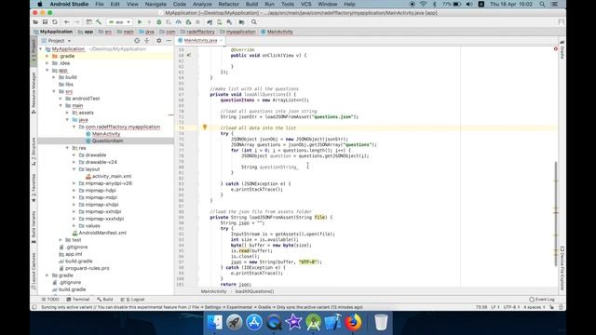Image resolution: width=596 pixels, height=335 pixels.
Task: Collapse the MyApplication root tree node
Action: (x=41, y=49)
